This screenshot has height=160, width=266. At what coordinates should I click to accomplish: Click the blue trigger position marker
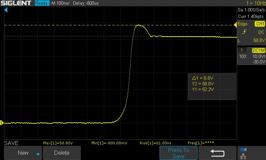coord(6,10)
